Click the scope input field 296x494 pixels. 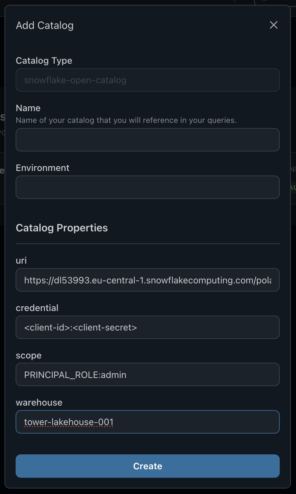click(148, 374)
